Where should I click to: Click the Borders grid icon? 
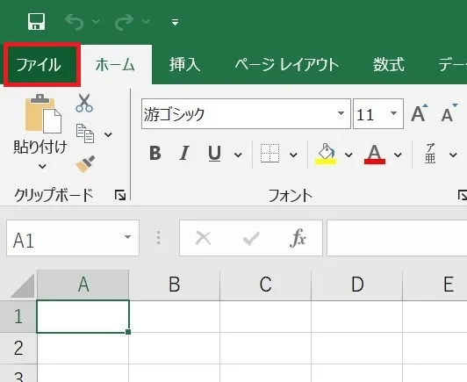pos(269,154)
